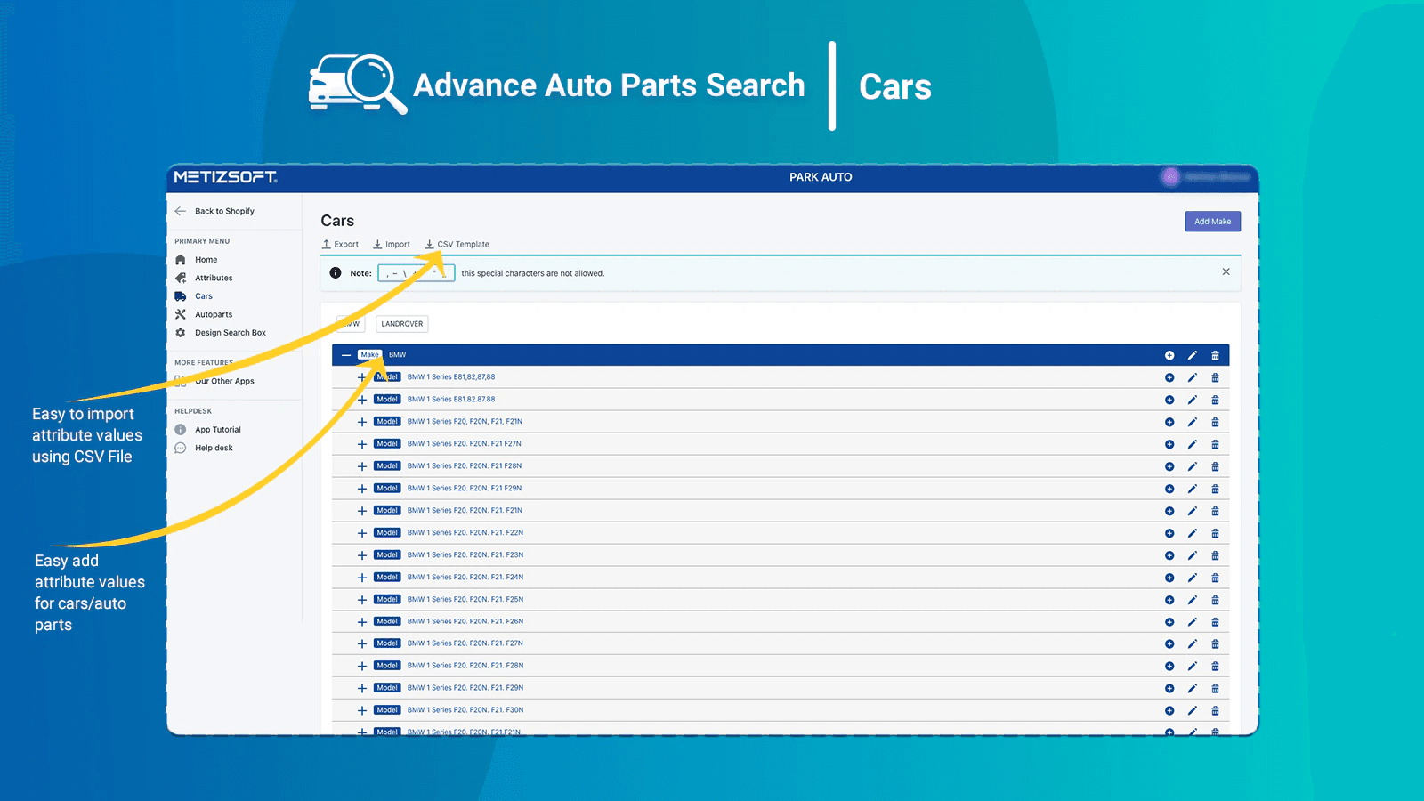Click the Attributes icon in the sidebar
Image resolution: width=1424 pixels, height=801 pixels.
(182, 278)
